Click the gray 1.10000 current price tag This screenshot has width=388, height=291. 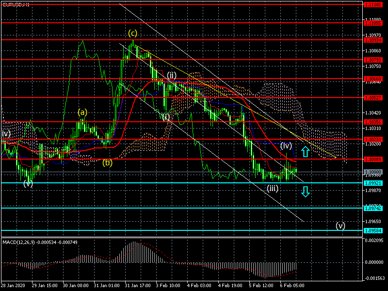(x=373, y=172)
